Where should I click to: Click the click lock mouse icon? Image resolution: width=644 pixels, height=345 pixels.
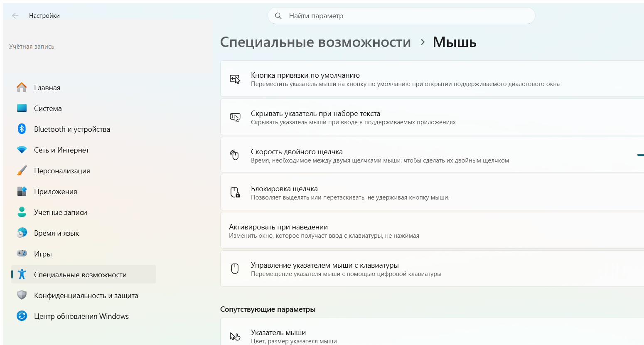235,192
